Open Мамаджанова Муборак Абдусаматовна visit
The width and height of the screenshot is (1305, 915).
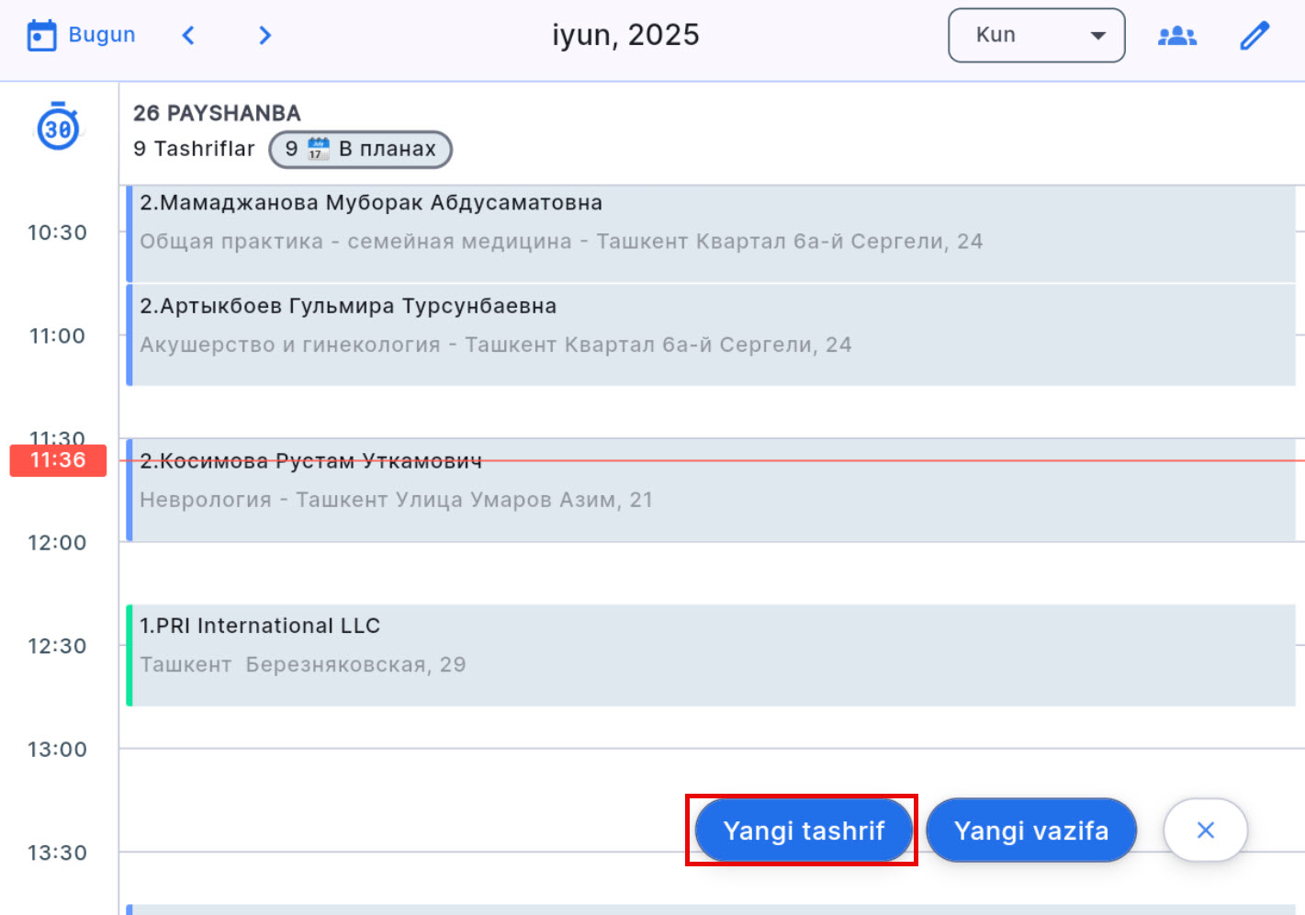(x=711, y=233)
